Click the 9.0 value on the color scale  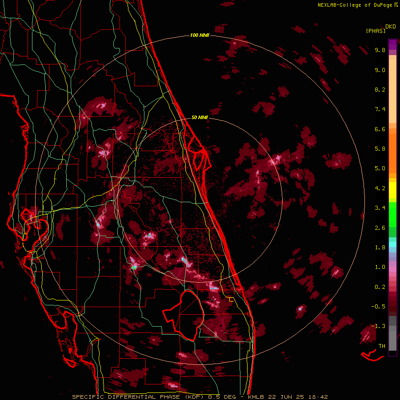point(380,70)
